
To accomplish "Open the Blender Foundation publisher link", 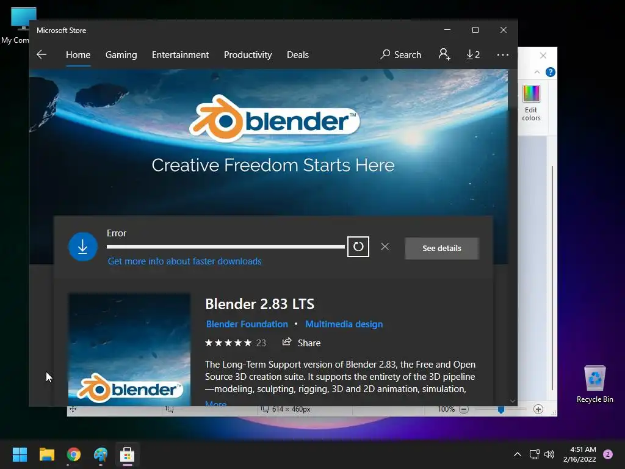I will point(247,324).
